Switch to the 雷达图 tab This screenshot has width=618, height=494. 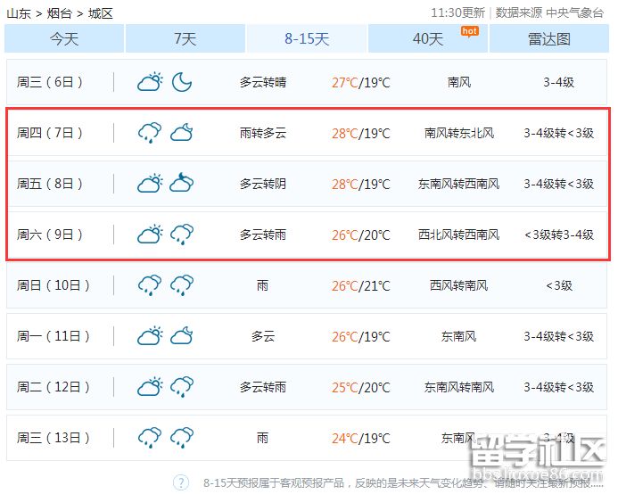pos(549,39)
